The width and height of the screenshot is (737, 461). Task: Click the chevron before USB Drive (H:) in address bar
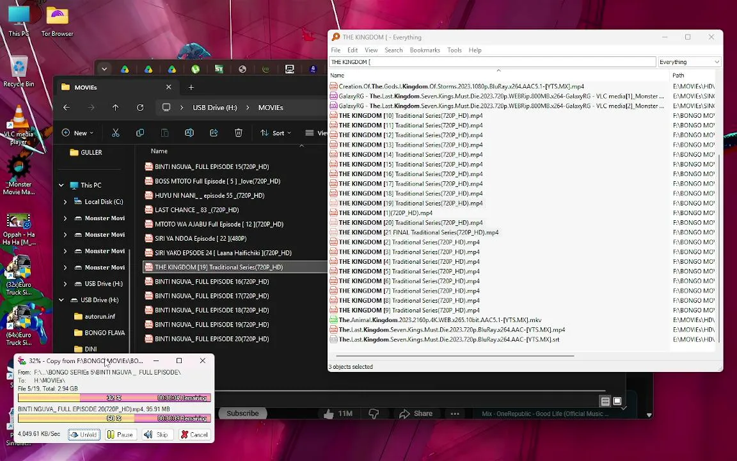pos(182,108)
